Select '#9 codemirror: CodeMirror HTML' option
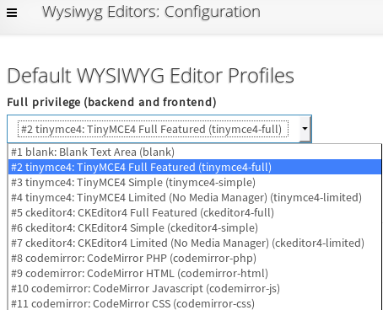383x310 pixels. [x=195, y=274]
